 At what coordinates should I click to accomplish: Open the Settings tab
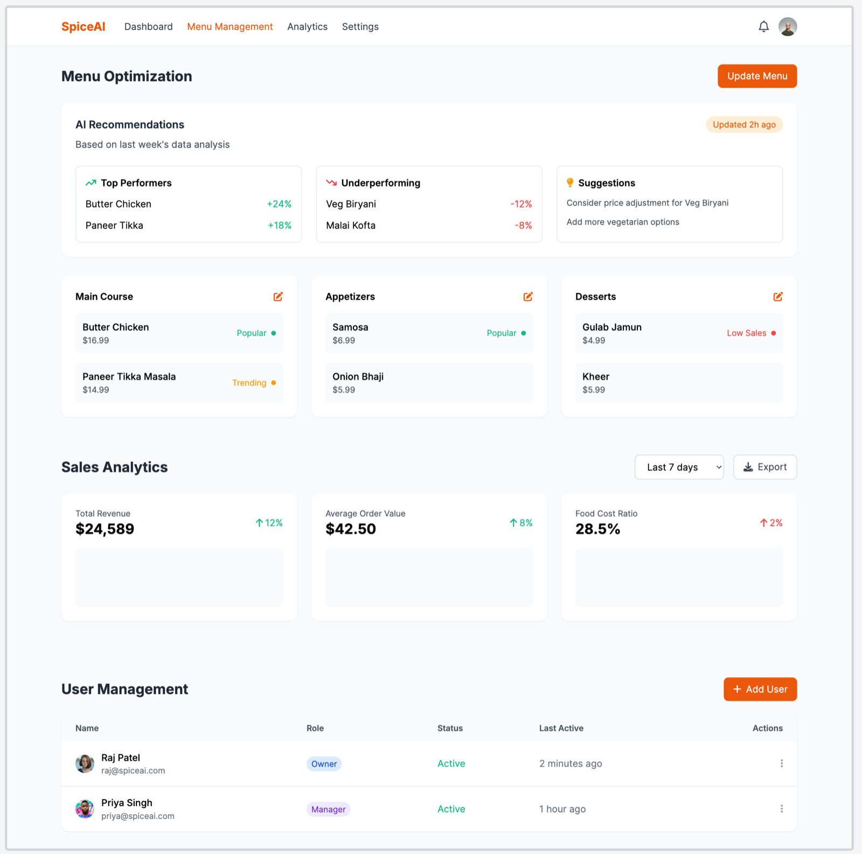(360, 26)
